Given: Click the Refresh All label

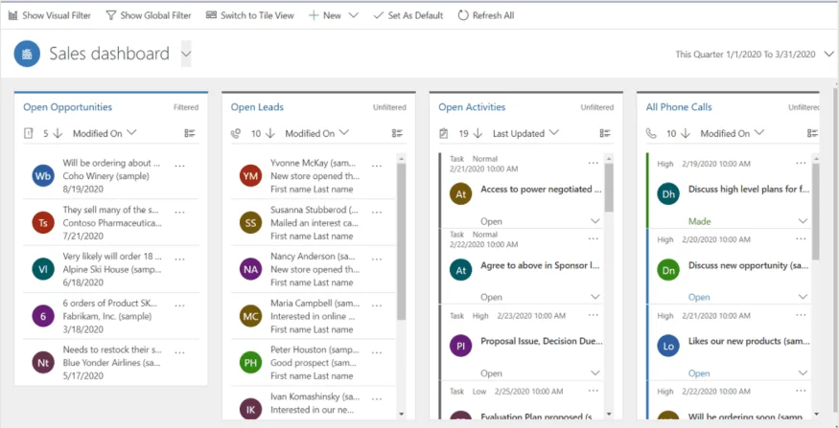Looking at the screenshot, I should [x=494, y=15].
